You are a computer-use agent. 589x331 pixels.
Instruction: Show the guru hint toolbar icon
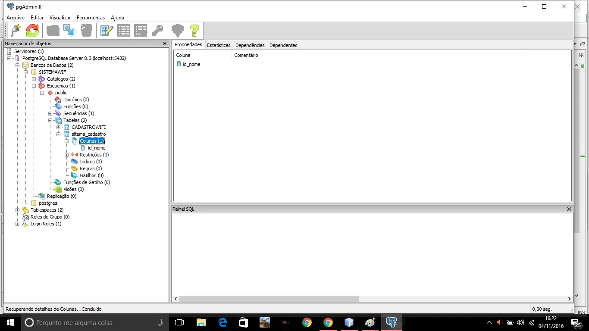pyautogui.click(x=178, y=30)
